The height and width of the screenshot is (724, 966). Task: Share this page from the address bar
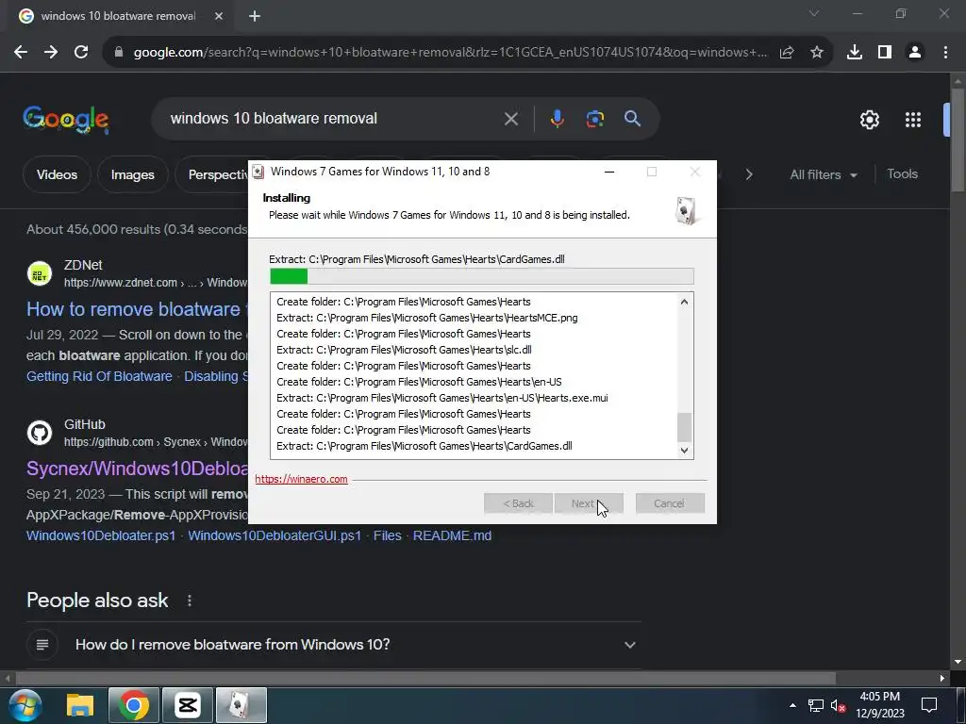(x=787, y=53)
